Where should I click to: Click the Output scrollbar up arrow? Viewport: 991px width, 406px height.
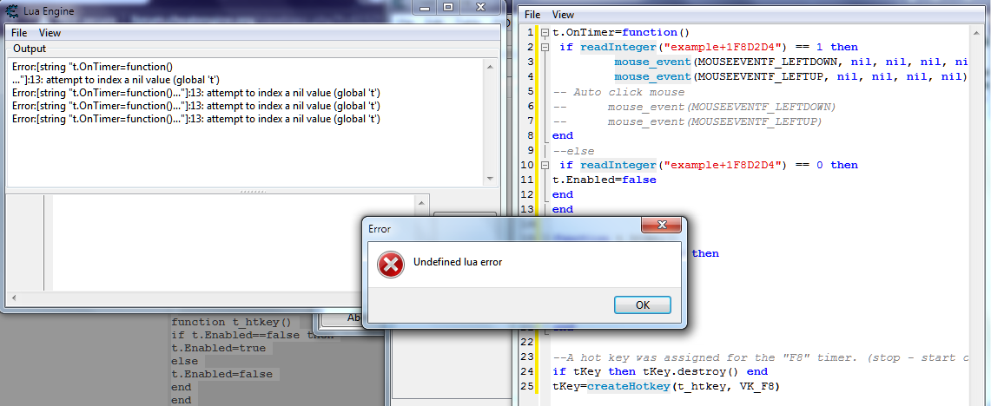pos(490,66)
